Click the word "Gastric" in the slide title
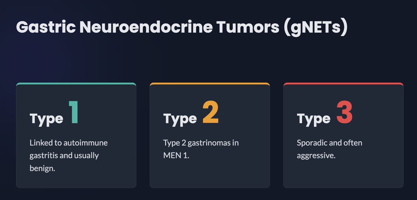417x200 pixels. click(x=46, y=27)
